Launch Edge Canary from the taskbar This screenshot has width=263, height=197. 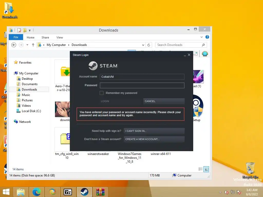pos(52,192)
